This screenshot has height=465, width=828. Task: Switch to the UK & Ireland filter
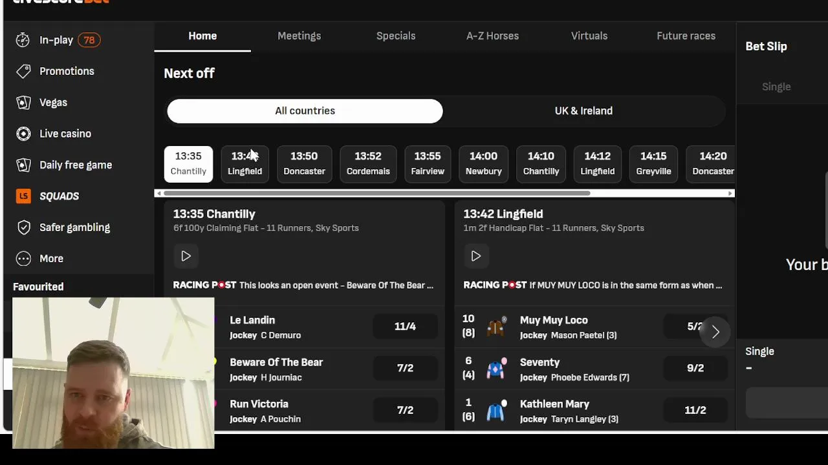[583, 111]
